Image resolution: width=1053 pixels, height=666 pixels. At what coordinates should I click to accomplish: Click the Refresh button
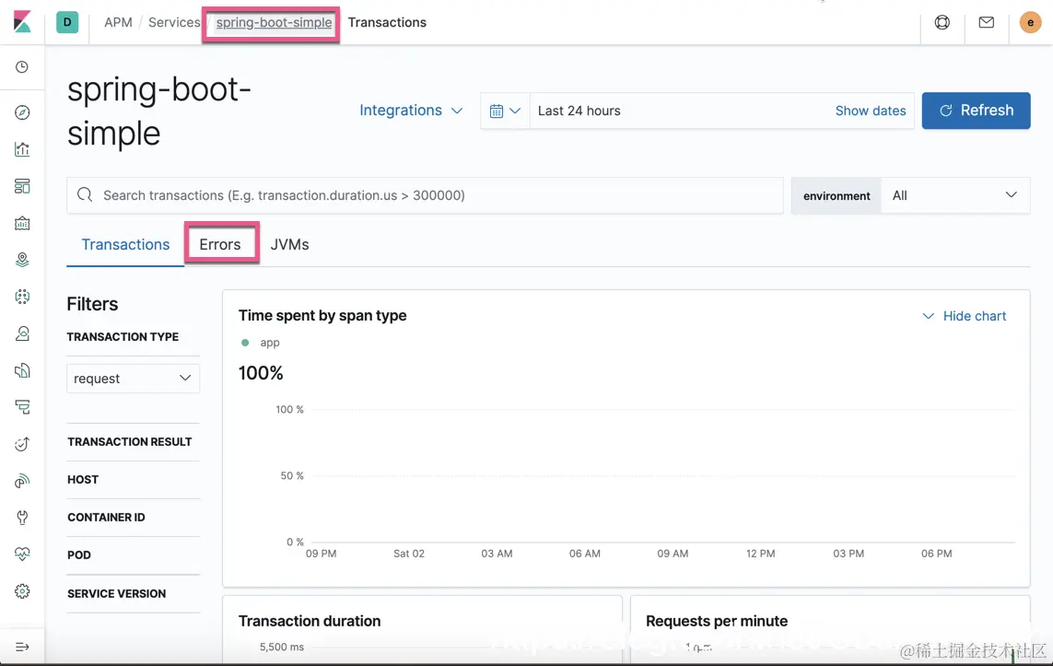point(976,111)
